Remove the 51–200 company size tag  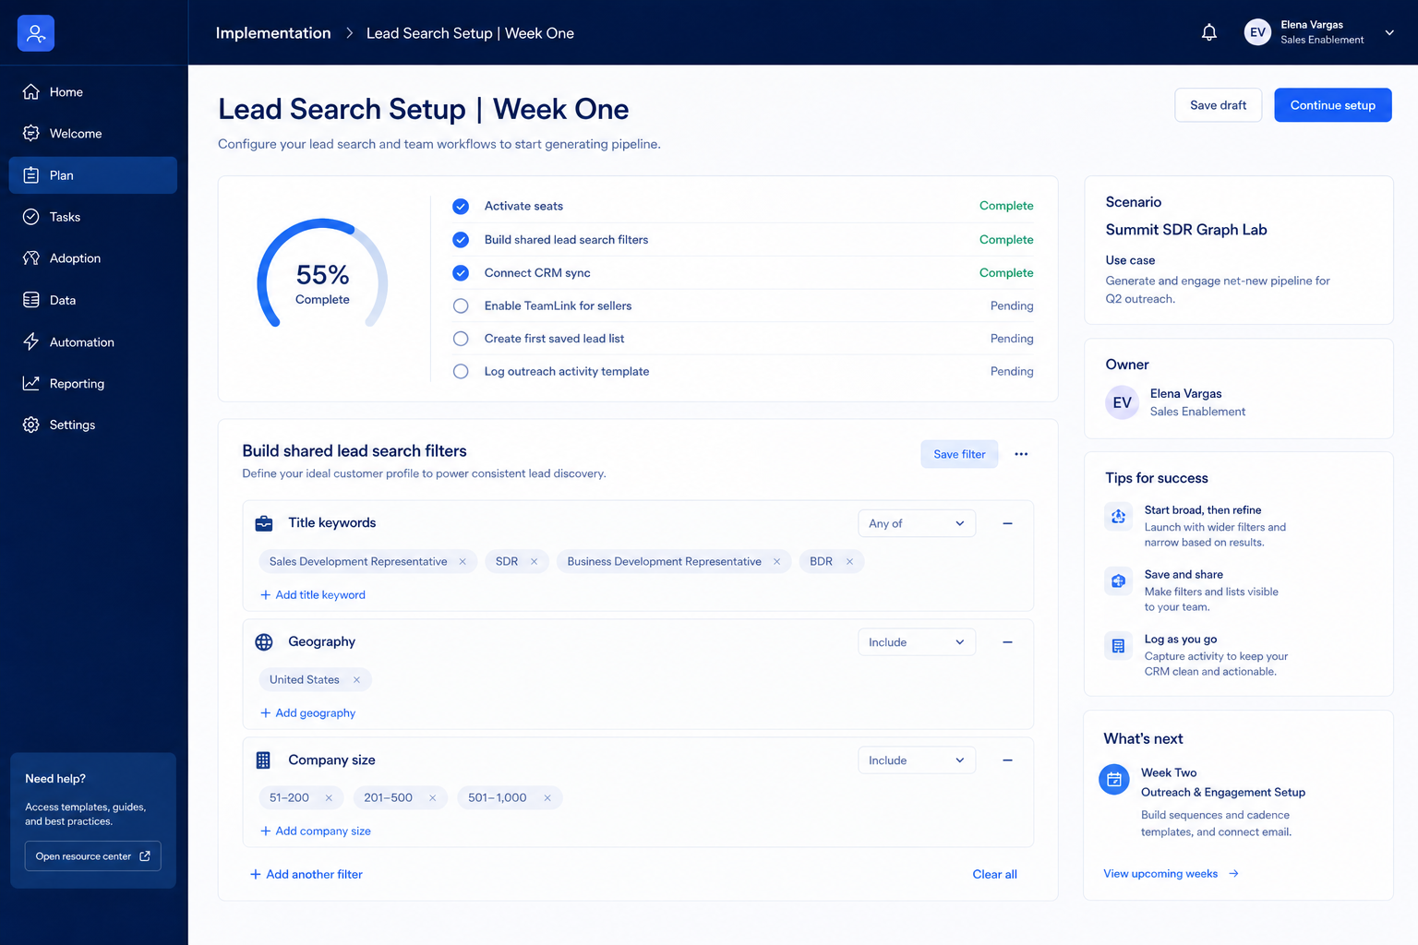pyautogui.click(x=329, y=797)
